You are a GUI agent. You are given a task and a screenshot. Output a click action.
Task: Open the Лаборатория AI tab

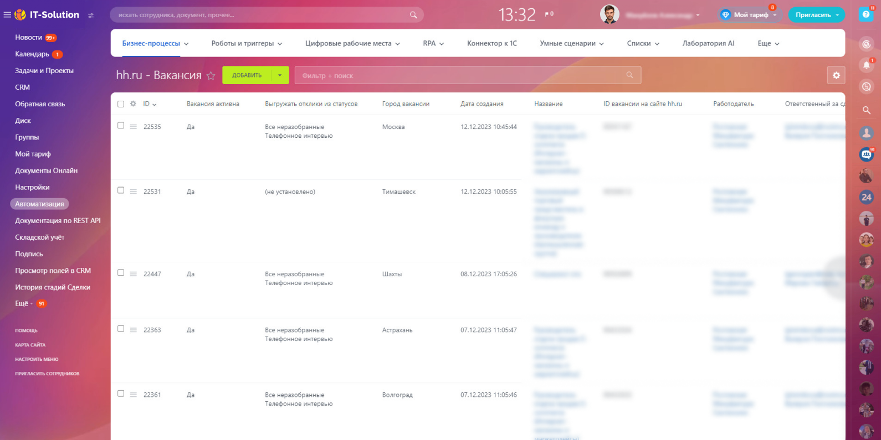pos(708,43)
